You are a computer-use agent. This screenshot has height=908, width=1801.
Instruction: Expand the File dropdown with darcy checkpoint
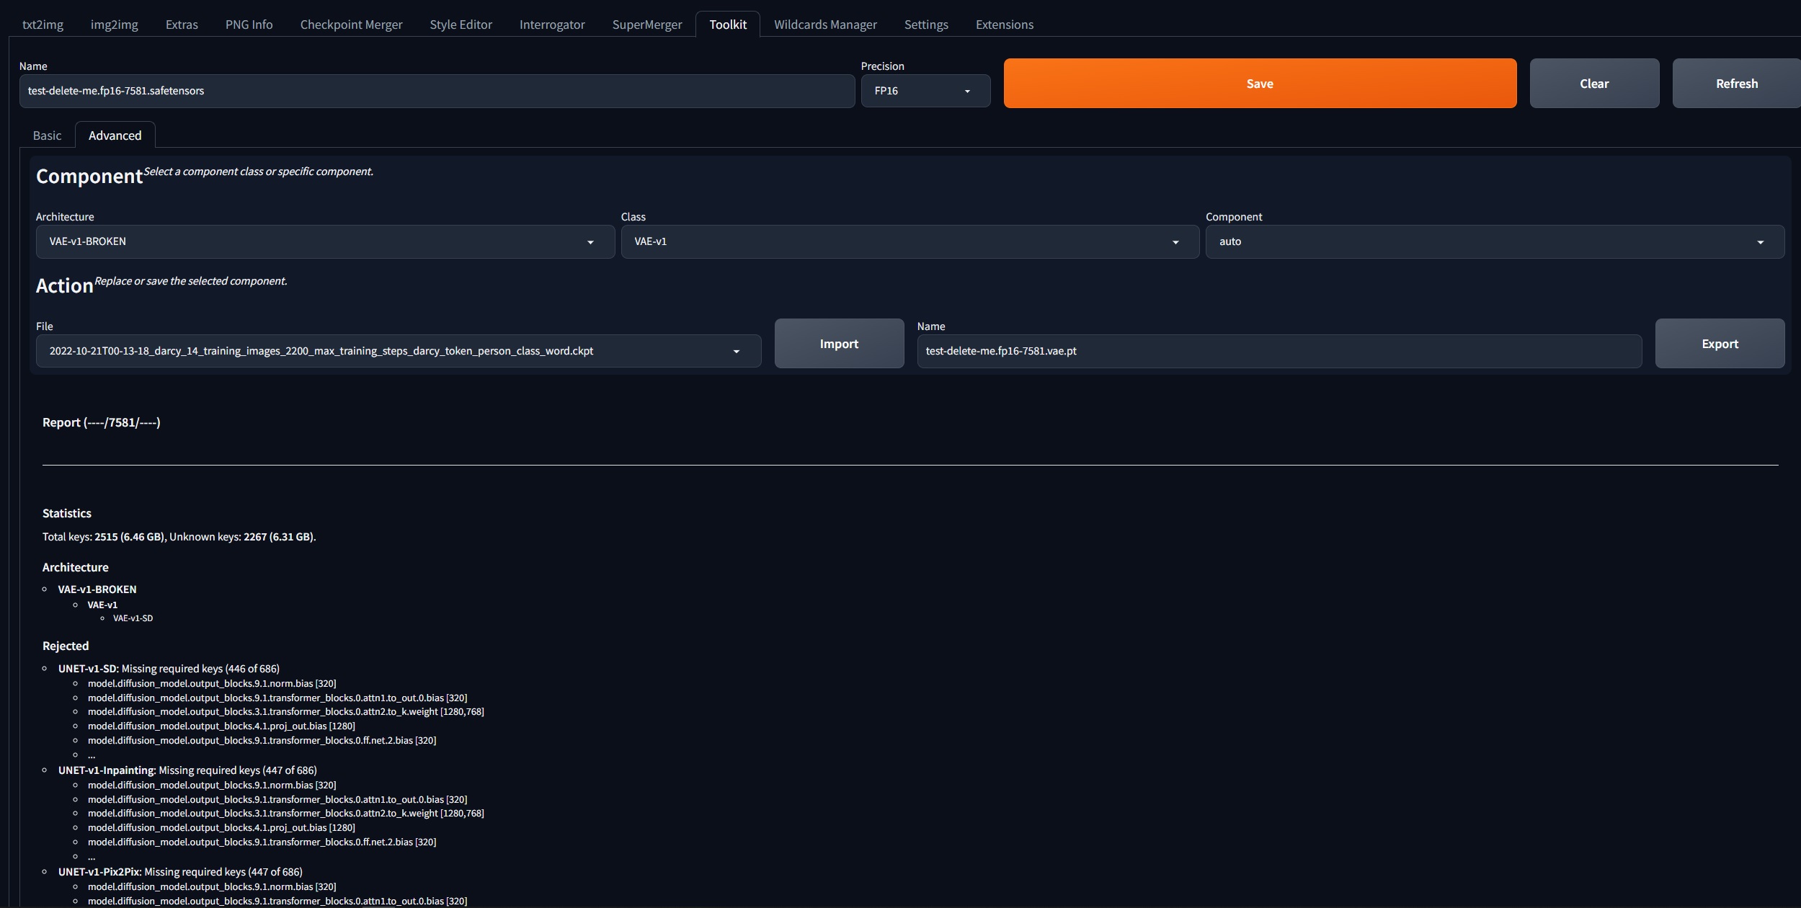click(399, 351)
